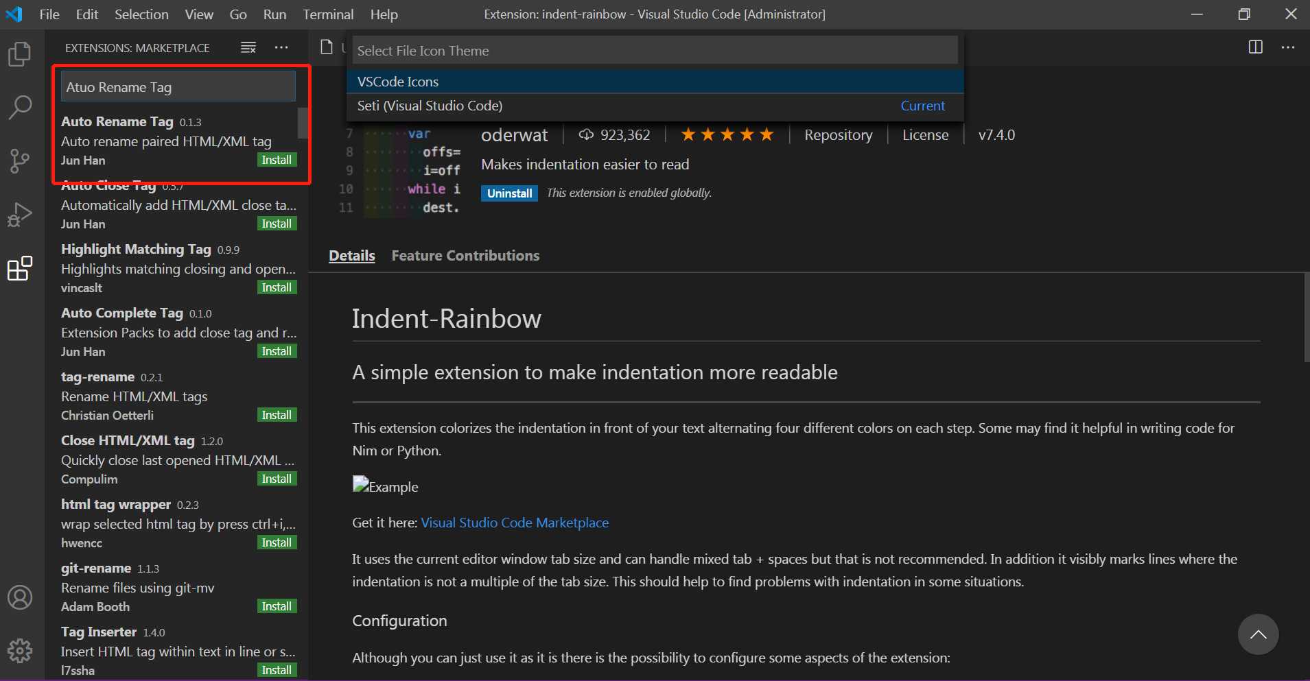Select VSCode Icons file icon theme
The width and height of the screenshot is (1310, 681).
(x=655, y=82)
